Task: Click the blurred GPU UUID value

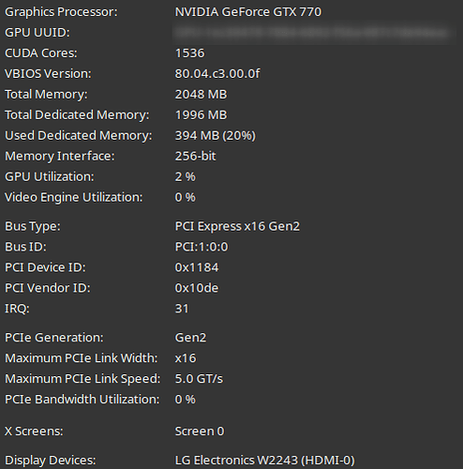Action: pyautogui.click(x=312, y=33)
